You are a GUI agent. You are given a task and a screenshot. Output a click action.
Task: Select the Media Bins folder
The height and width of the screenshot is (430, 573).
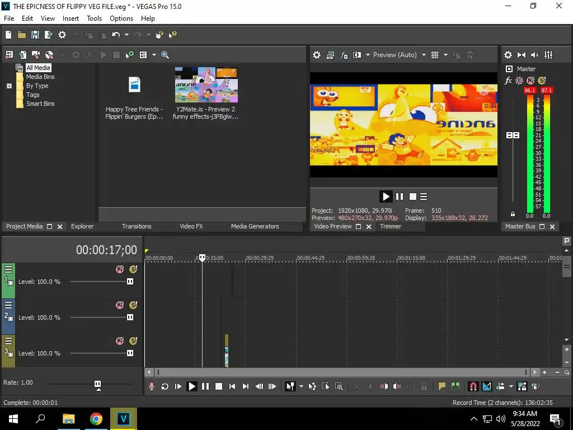point(40,77)
